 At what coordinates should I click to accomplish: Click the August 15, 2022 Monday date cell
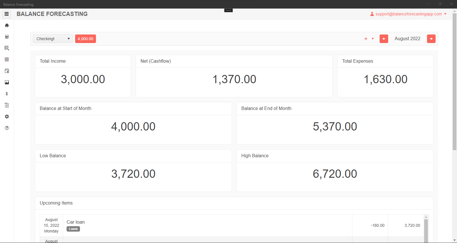[51, 225]
